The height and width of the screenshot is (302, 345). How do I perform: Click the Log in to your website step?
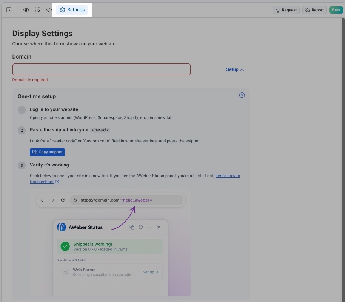54,109
